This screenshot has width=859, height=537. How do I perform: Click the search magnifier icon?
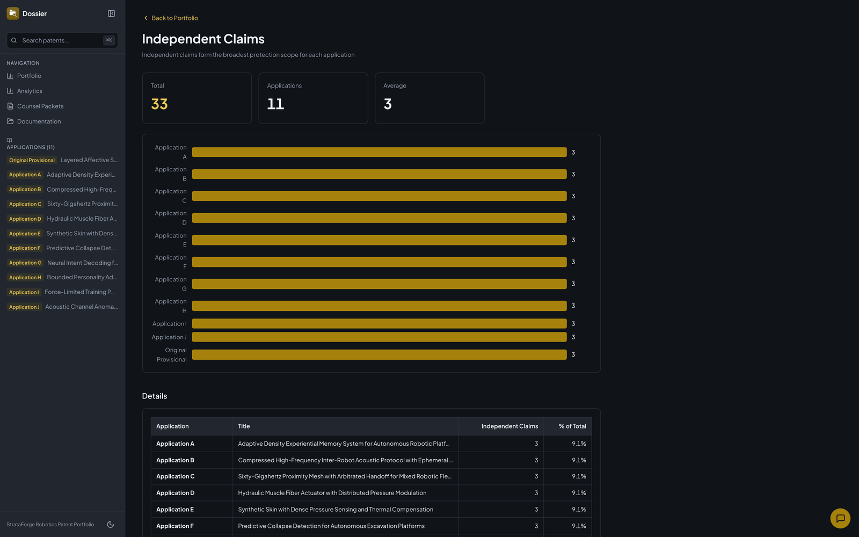coord(14,40)
